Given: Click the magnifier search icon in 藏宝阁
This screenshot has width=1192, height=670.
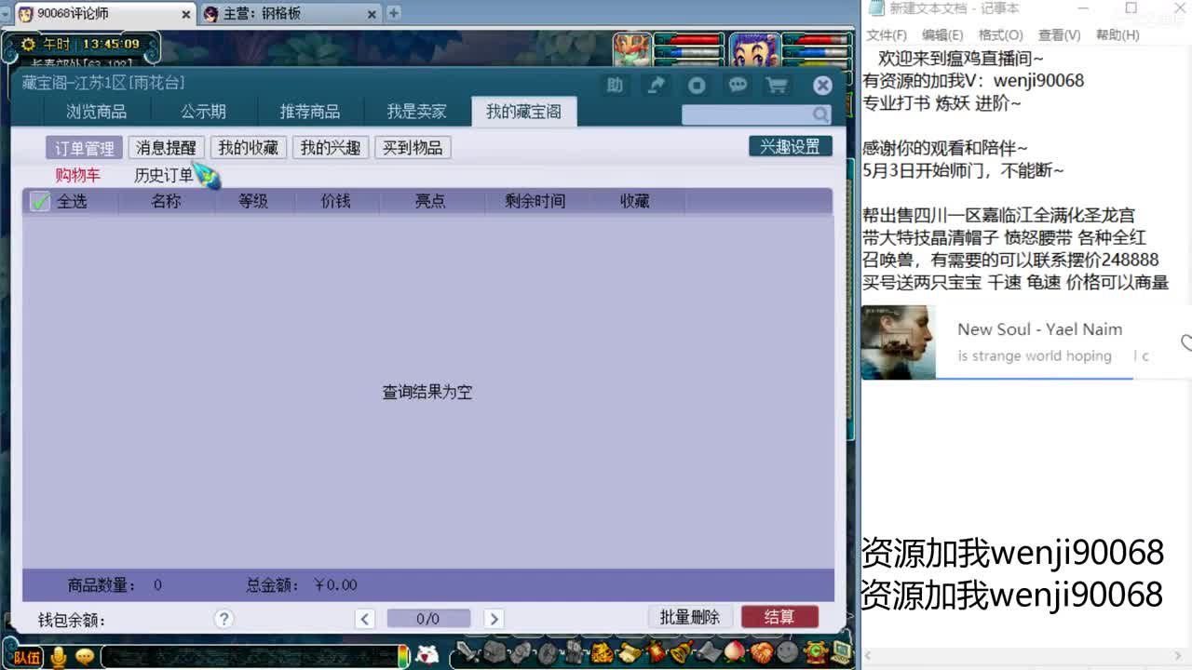Looking at the screenshot, I should (820, 114).
